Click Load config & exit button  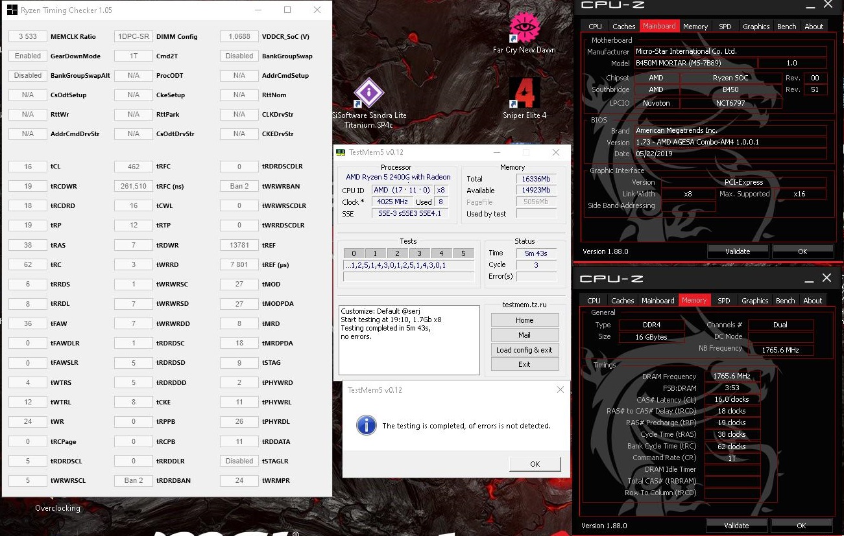coord(524,350)
